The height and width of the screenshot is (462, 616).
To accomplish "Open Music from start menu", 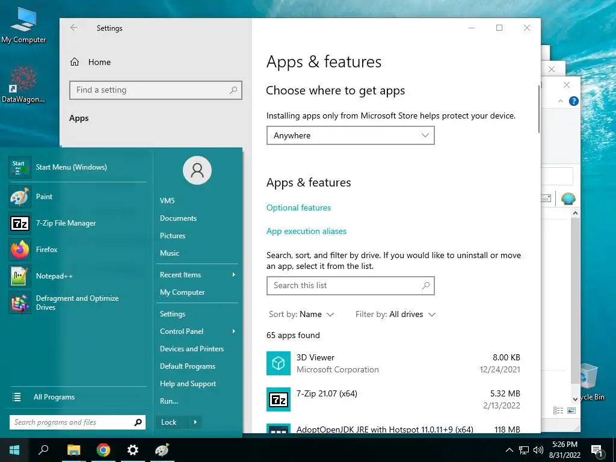I will [169, 253].
